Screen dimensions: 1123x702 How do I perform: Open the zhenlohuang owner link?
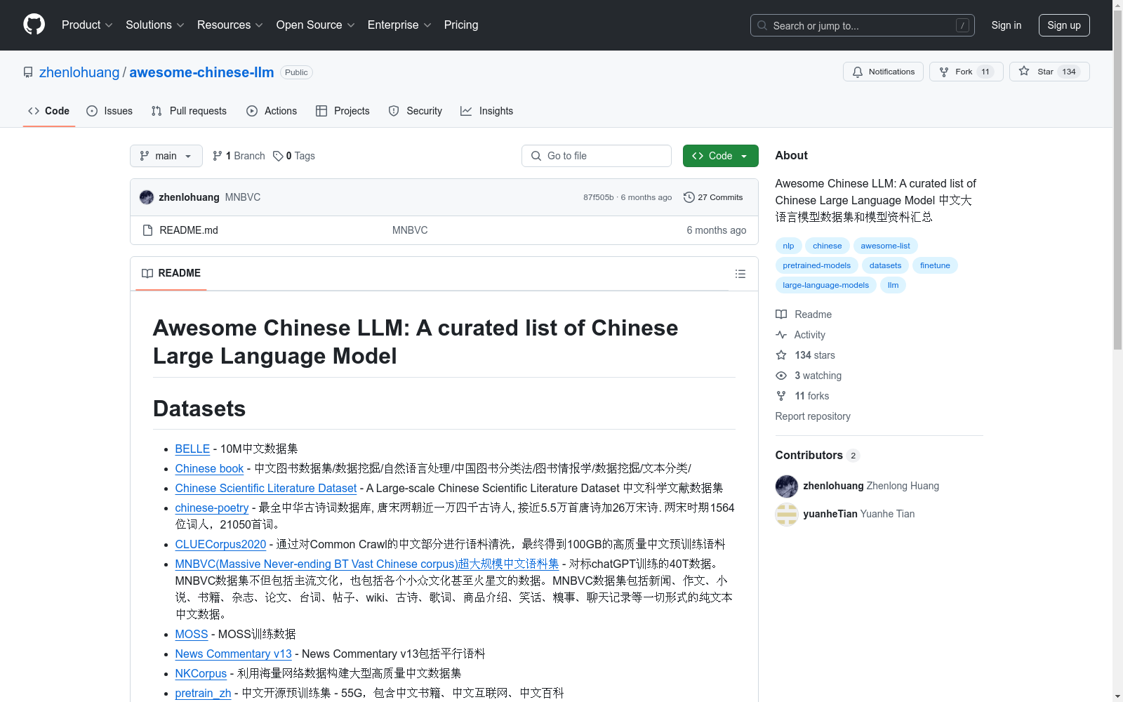(x=79, y=72)
